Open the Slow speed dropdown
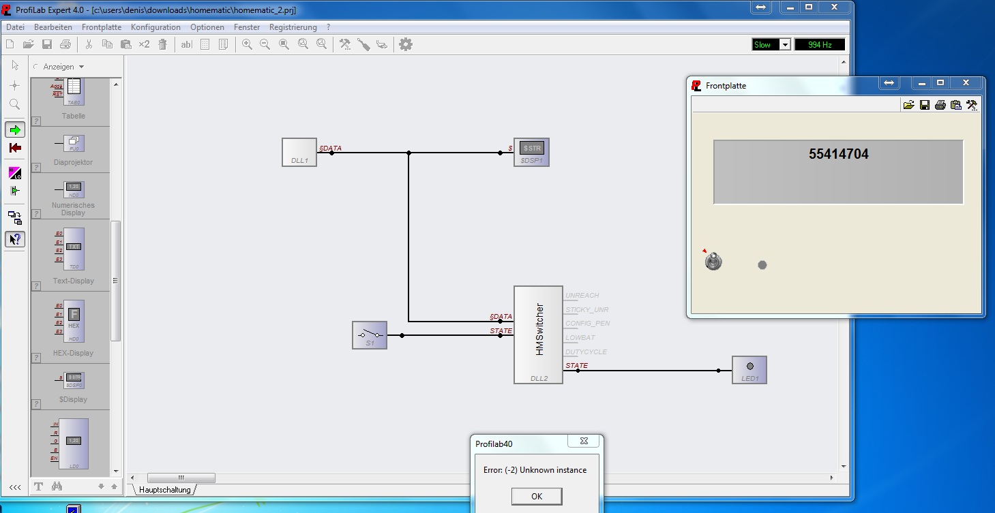Viewport: 995px width, 513px height. (785, 45)
